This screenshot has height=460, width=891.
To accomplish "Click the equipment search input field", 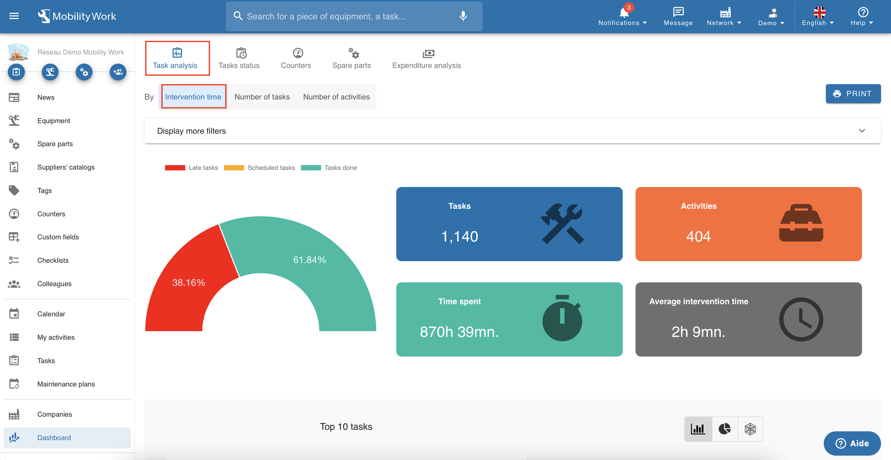I will click(346, 16).
